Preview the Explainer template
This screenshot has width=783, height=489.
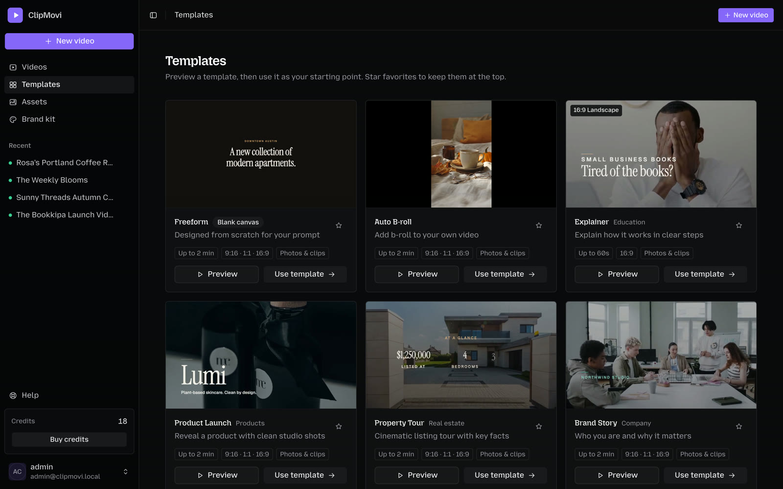tap(617, 274)
